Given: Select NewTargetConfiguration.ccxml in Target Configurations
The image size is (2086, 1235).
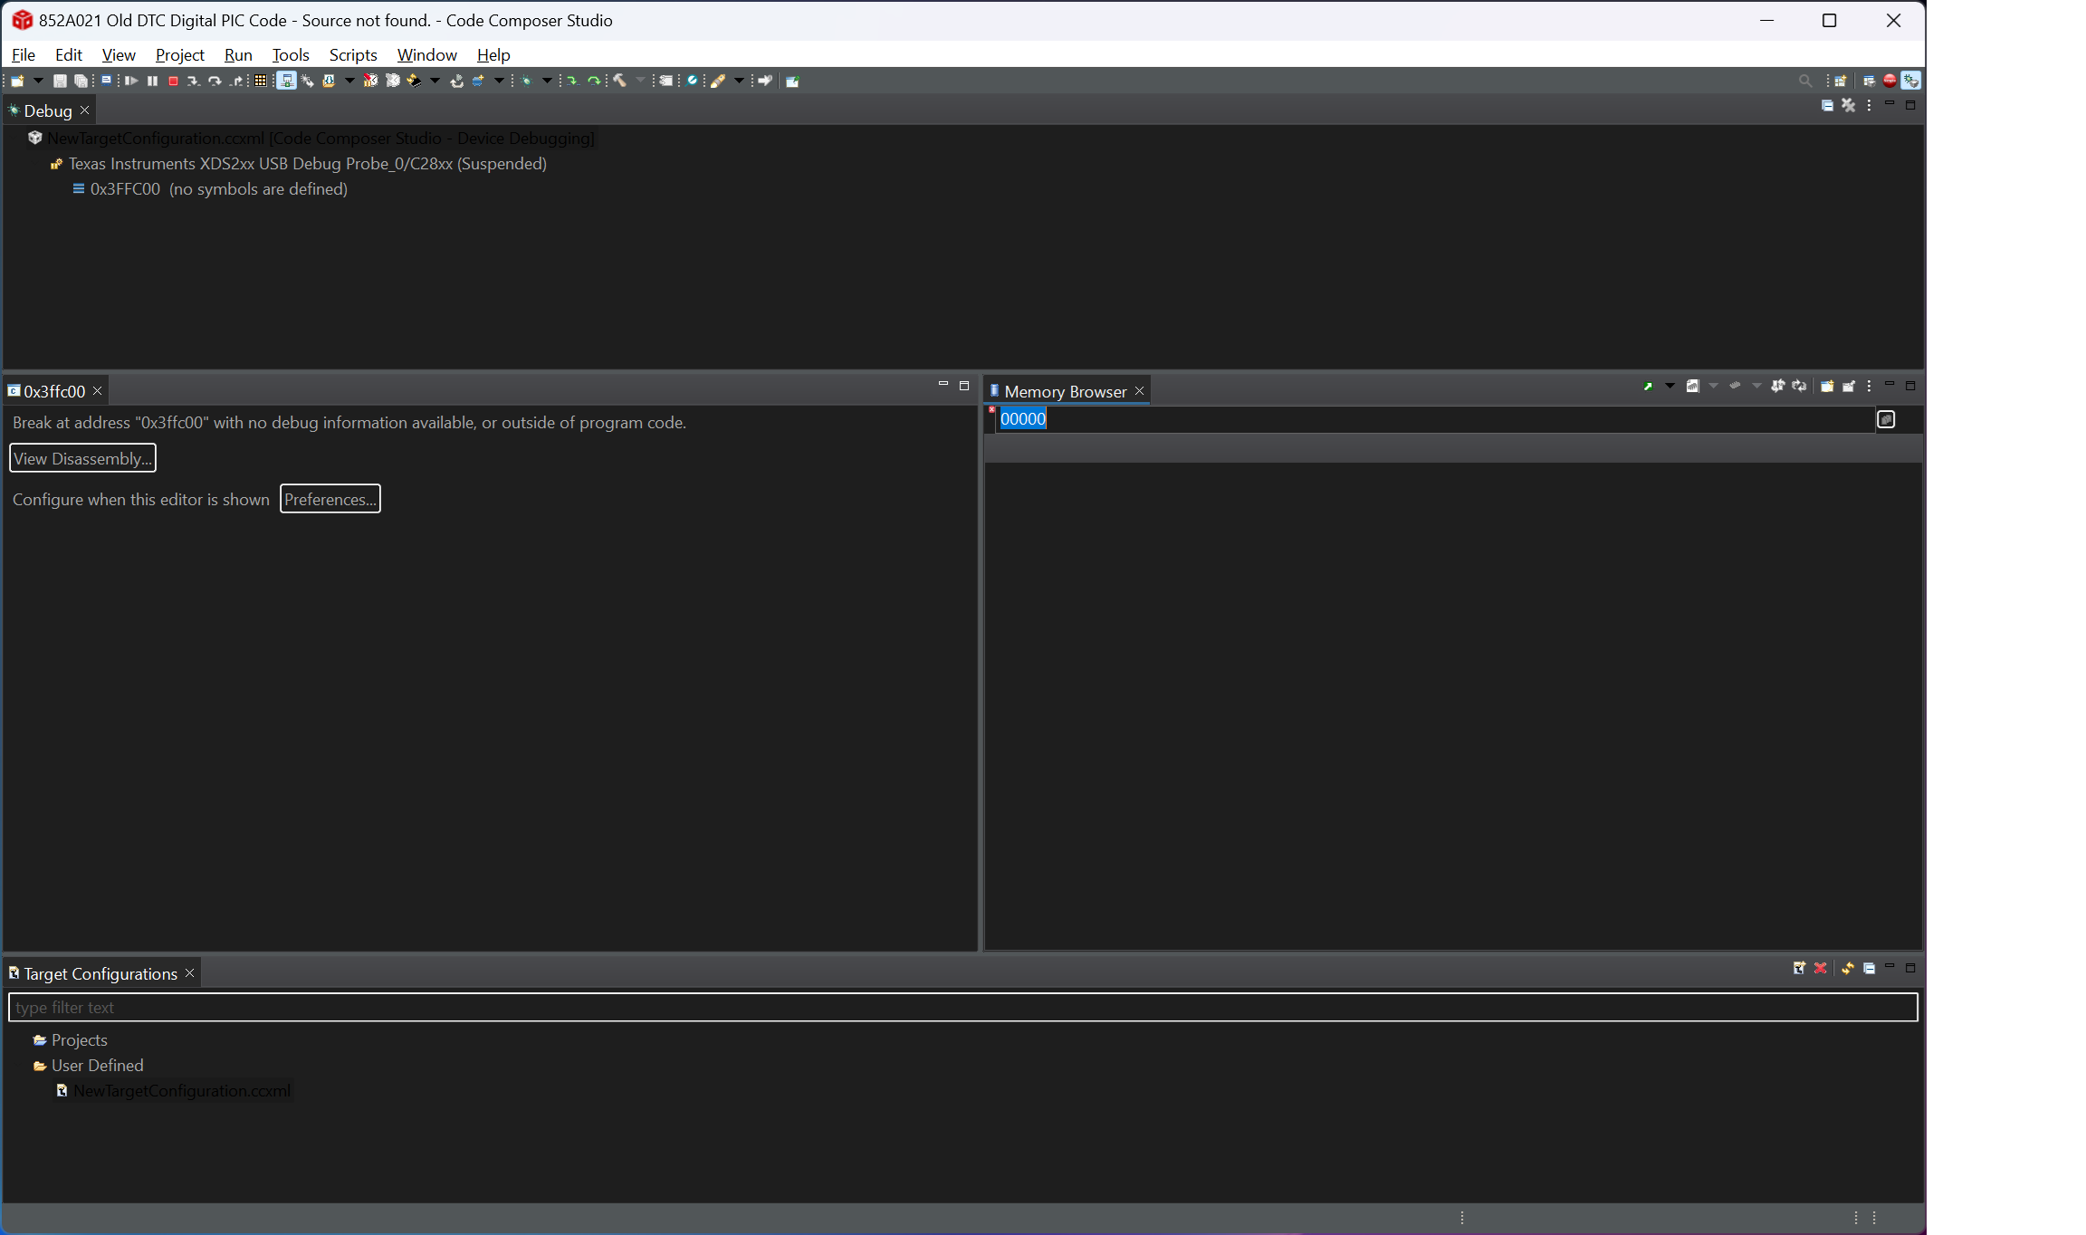Looking at the screenshot, I should (181, 1091).
